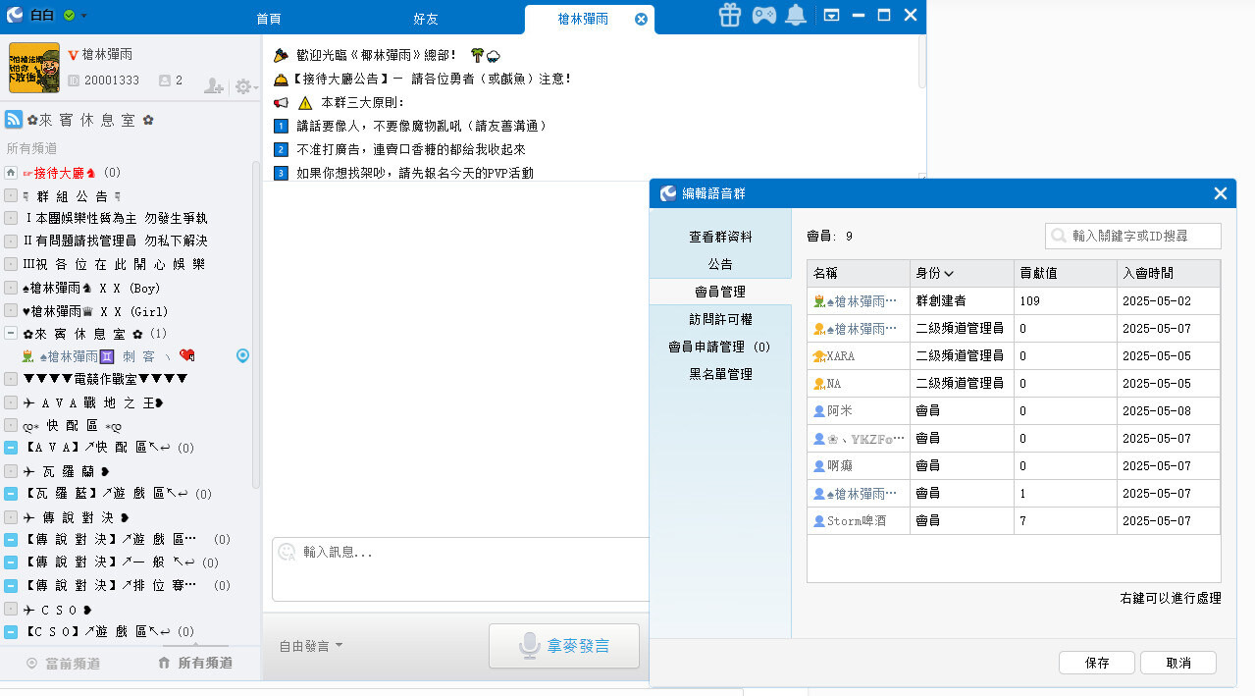This screenshot has height=696, width=1255.
Task: Open the channel settings gear icon
Action: [242, 86]
